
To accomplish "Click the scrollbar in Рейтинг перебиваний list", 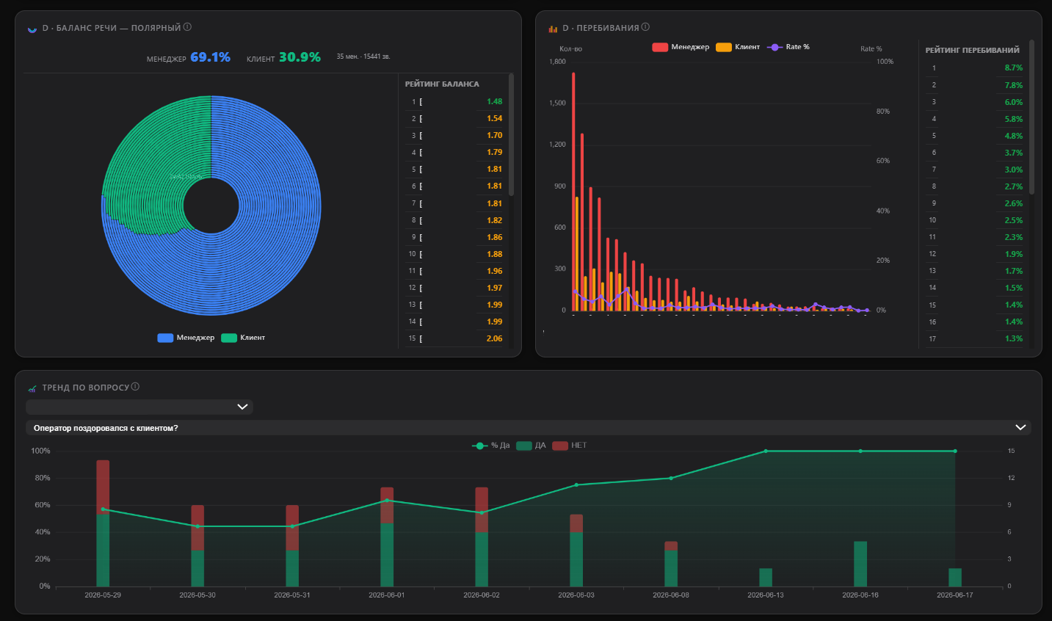I will coord(1031,117).
